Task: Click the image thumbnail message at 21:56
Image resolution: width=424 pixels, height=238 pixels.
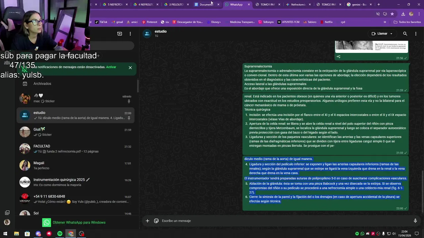Action: (372, 47)
